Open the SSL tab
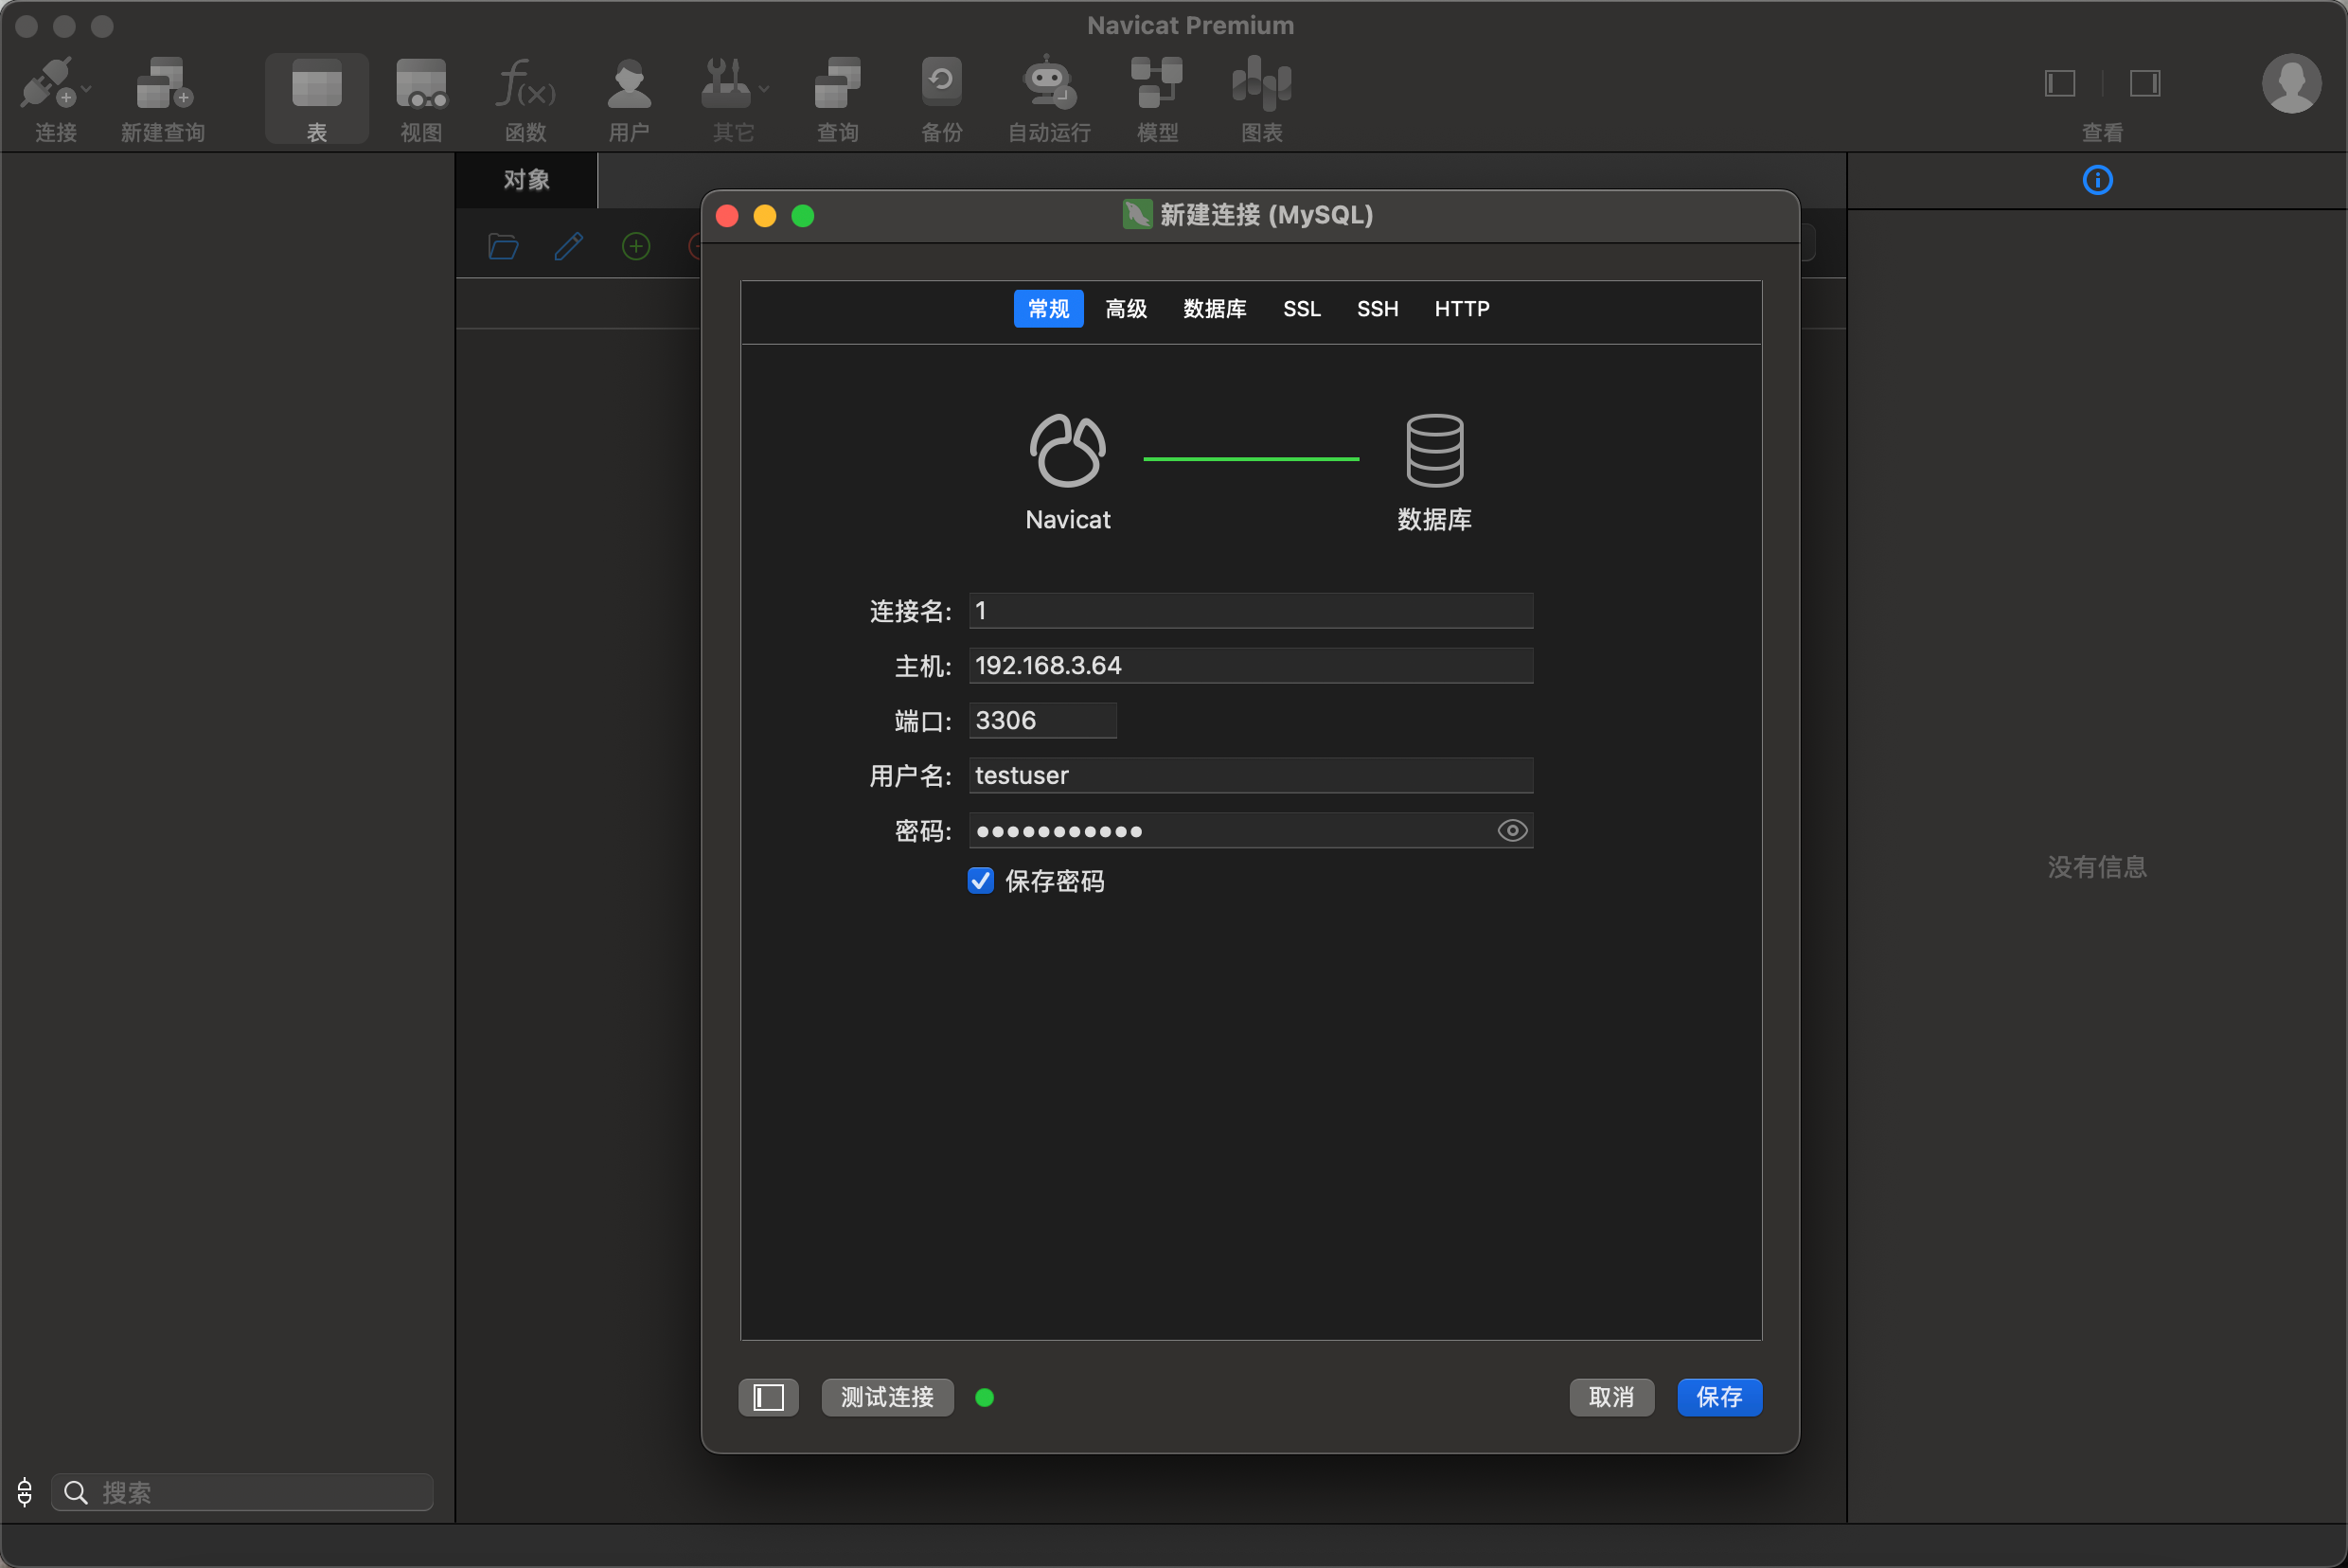 (x=1301, y=309)
